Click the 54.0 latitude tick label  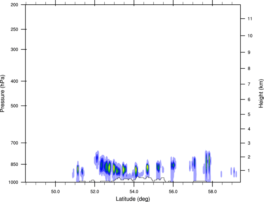click(134, 192)
